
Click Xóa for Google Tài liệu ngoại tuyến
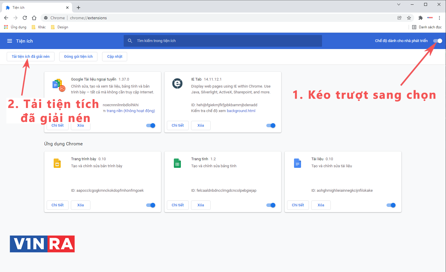pyautogui.click(x=81, y=126)
